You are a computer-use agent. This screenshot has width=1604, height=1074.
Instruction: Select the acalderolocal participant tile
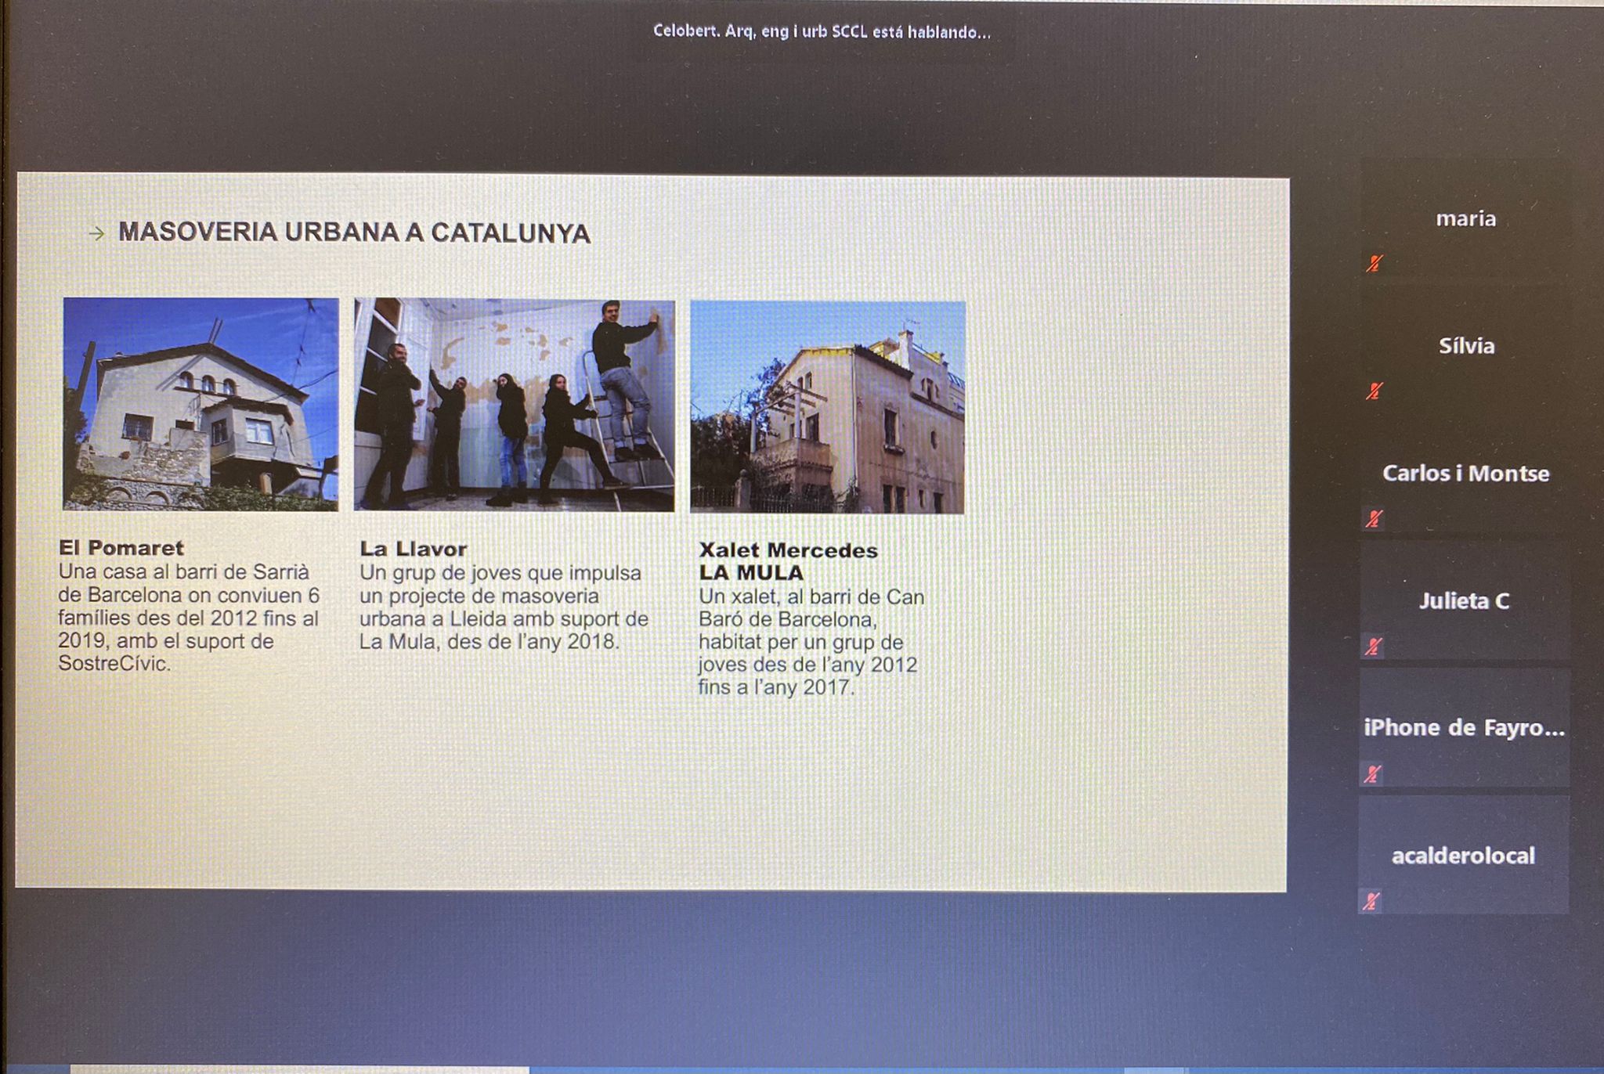[x=1462, y=856]
